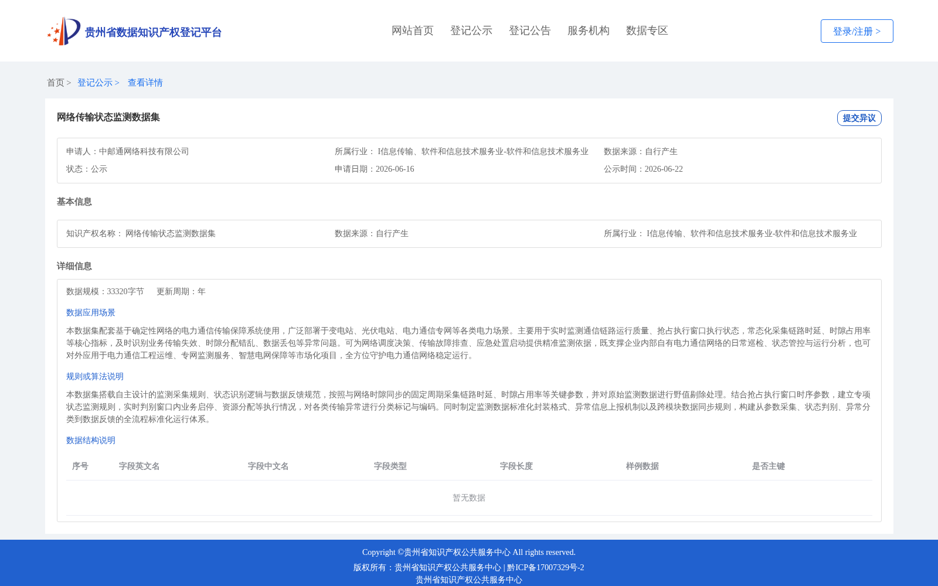
Task: Click 查看详情 breadcrumb
Action: [x=145, y=83]
